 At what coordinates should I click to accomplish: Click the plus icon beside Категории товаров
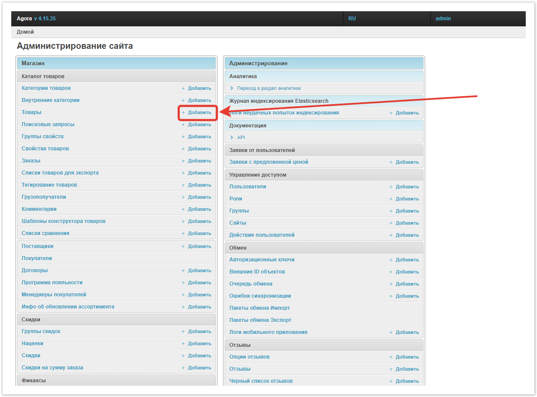tap(183, 88)
